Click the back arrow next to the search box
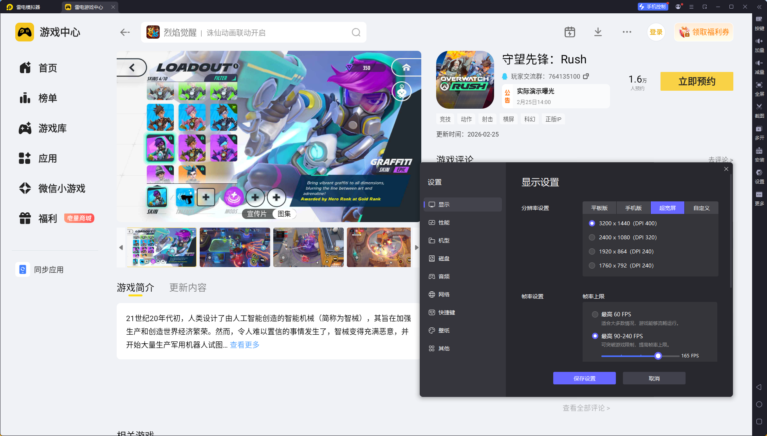Viewport: 767px width, 436px height. 125,32
